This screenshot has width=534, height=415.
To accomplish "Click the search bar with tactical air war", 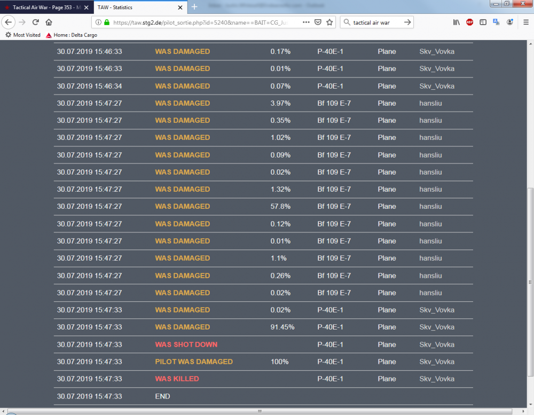I will coord(374,22).
